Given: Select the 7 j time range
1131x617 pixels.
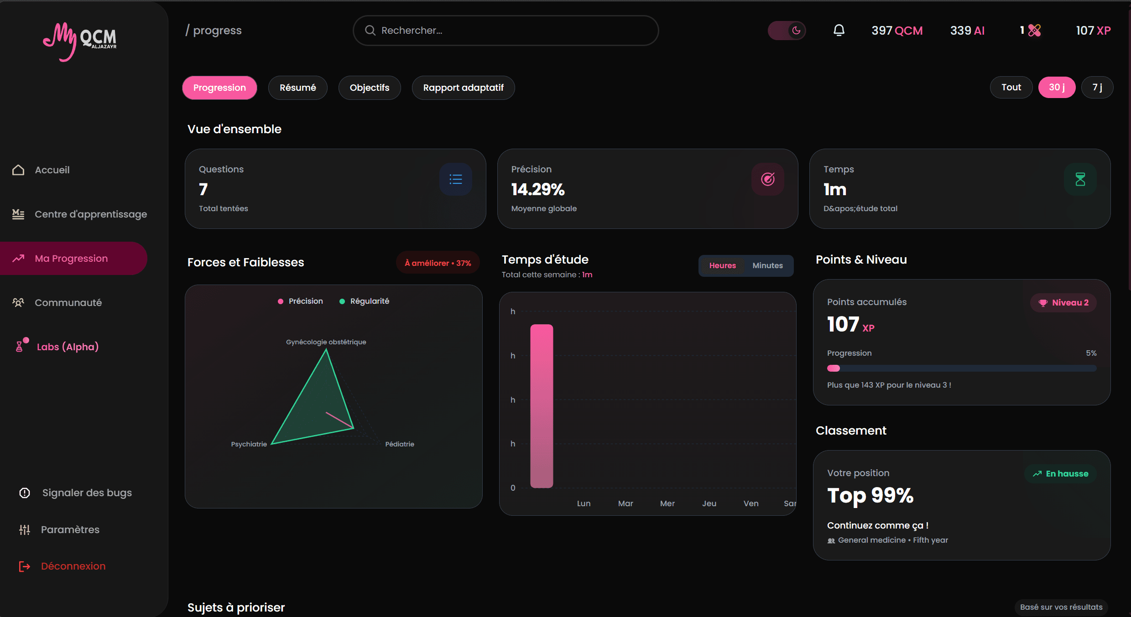Looking at the screenshot, I should [x=1097, y=87].
